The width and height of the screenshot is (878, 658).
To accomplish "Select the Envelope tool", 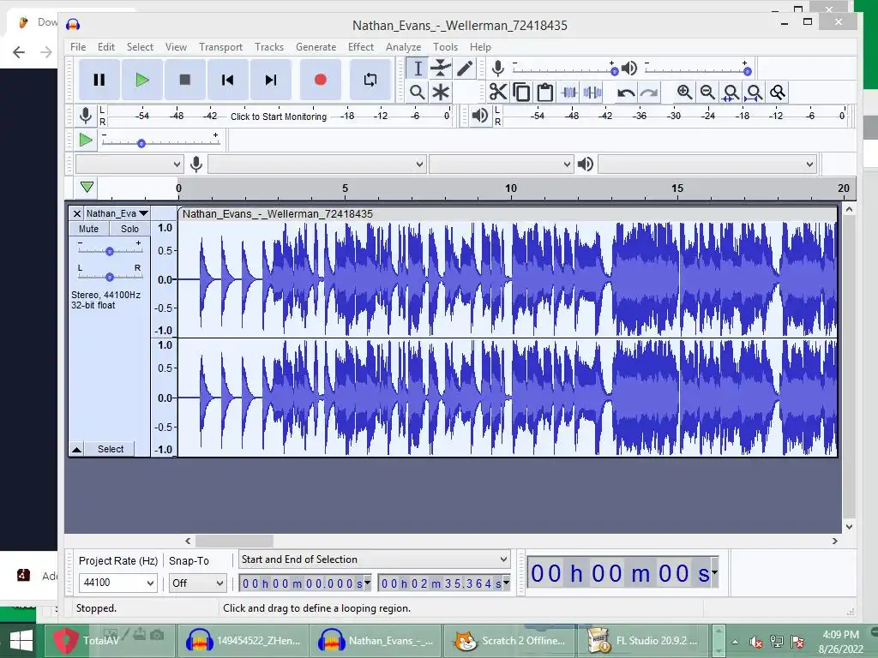I will (x=441, y=69).
